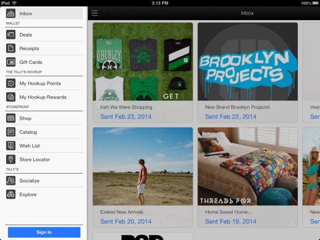This screenshot has height=240, width=320.
Task: Open the bedroom quilt thumbnail
Action: 247,166
